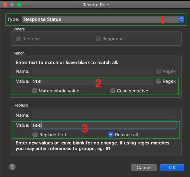Close the Rewrite Rule window with the red button

point(5,5)
